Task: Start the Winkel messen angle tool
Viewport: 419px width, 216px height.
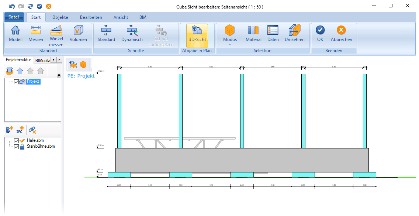Action: pyautogui.click(x=56, y=36)
